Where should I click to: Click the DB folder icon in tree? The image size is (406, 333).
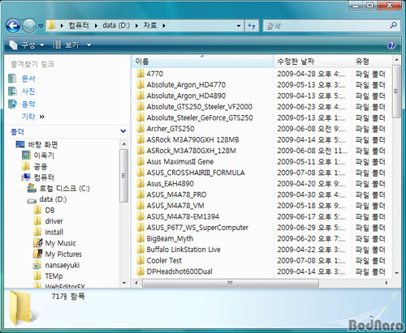click(x=37, y=210)
